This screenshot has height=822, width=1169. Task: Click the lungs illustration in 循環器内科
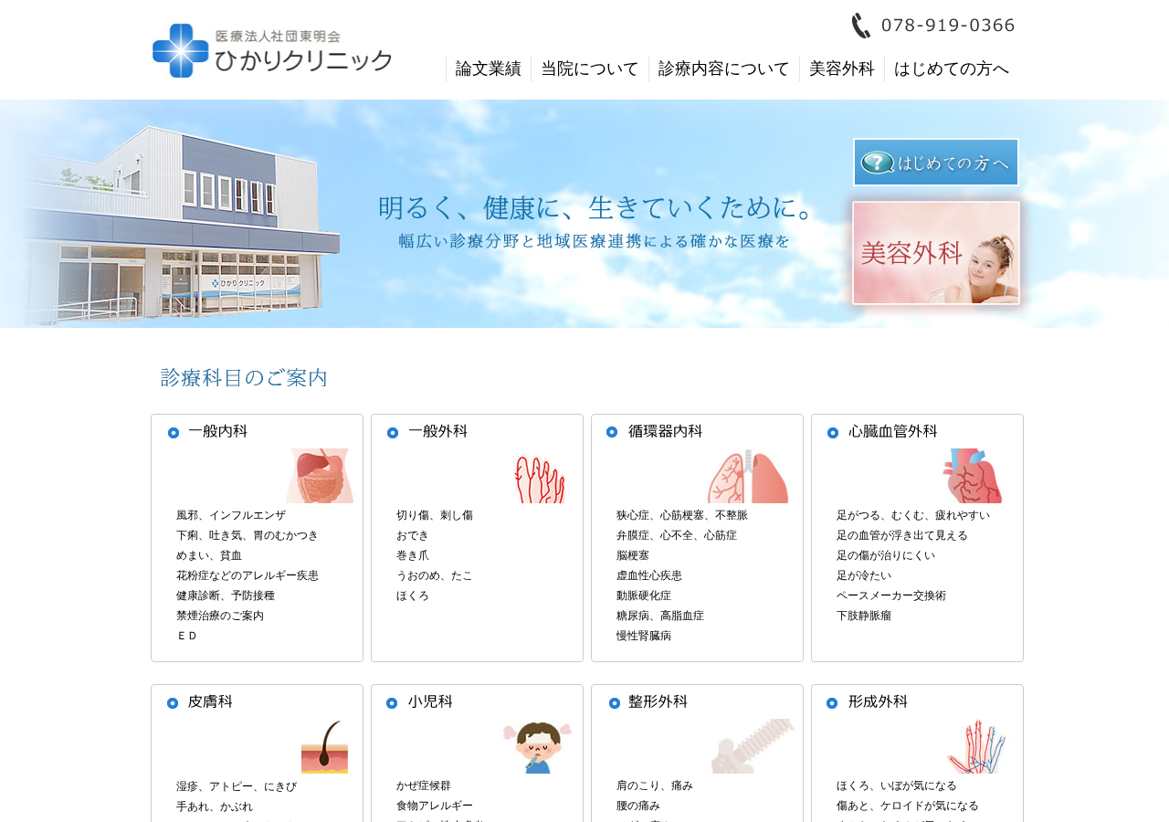[748, 476]
